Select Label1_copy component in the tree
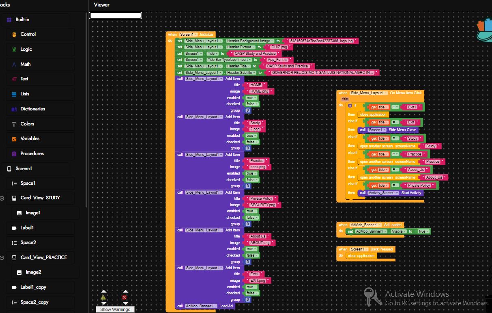Image resolution: width=492 pixels, height=313 pixels. (x=33, y=287)
